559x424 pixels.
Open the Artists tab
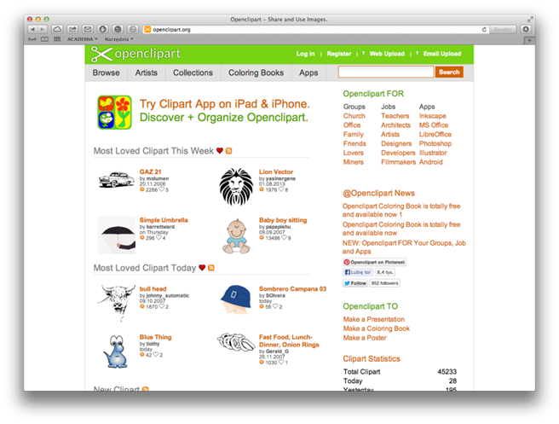tap(147, 73)
